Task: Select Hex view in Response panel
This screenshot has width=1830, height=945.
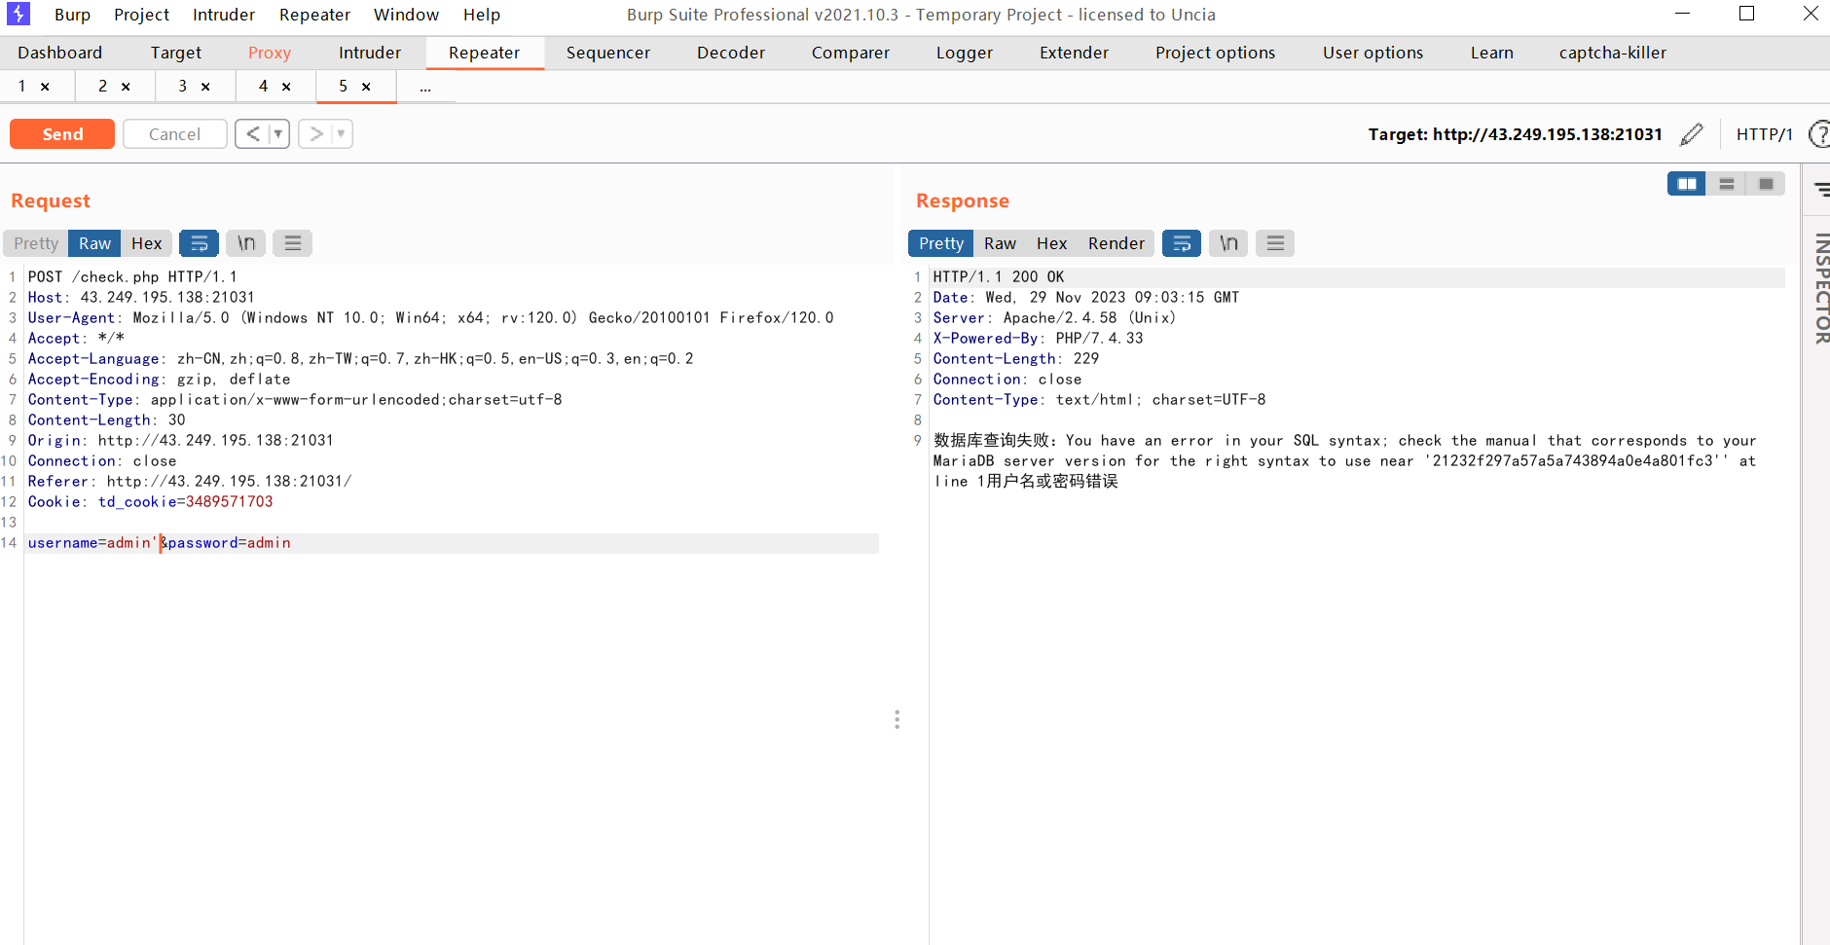Action: coord(1051,243)
